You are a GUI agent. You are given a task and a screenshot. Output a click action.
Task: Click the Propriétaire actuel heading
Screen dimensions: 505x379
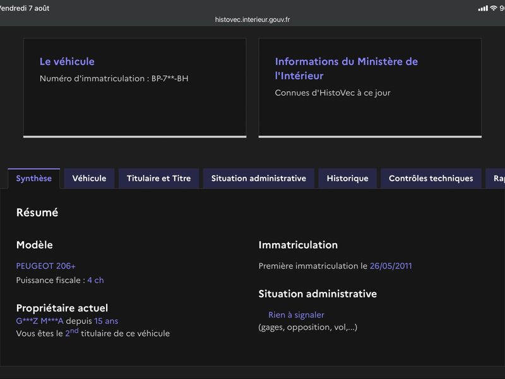62,308
